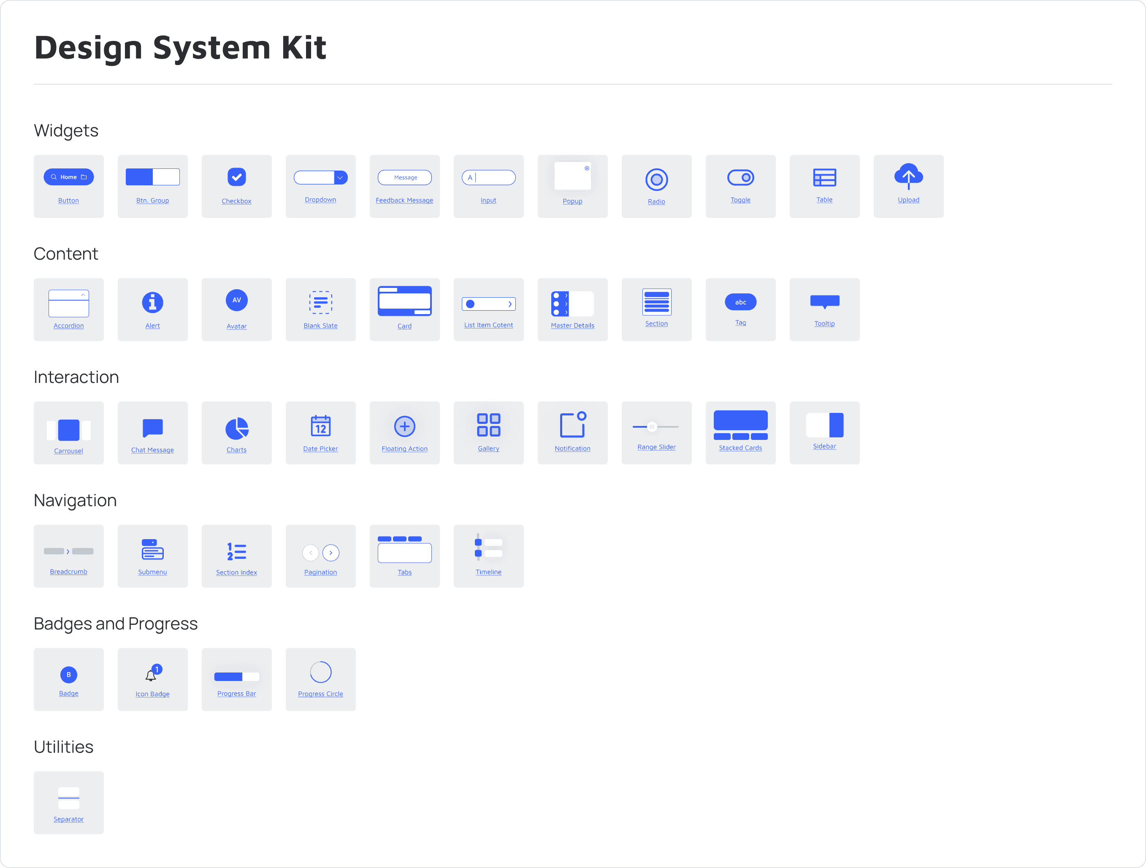Click the Dropdown arrow widget
This screenshot has width=1146, height=868.
(x=340, y=177)
